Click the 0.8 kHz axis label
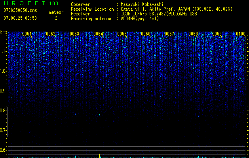Screen dimensions: 249x158 (x=3, y=111)
